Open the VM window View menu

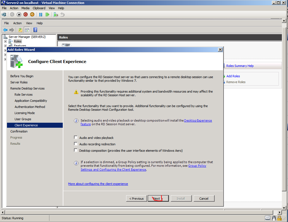[52, 8]
